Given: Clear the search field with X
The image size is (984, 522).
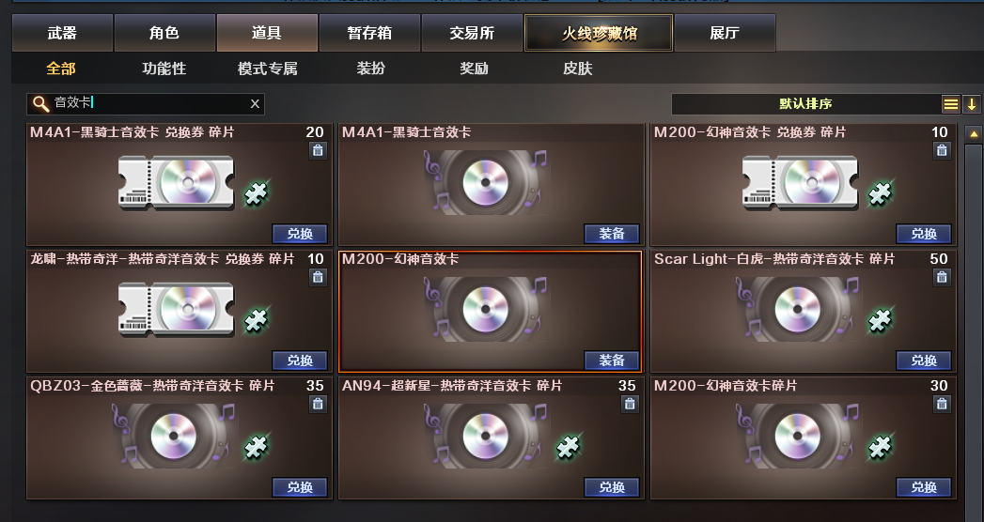Looking at the screenshot, I should (x=255, y=104).
